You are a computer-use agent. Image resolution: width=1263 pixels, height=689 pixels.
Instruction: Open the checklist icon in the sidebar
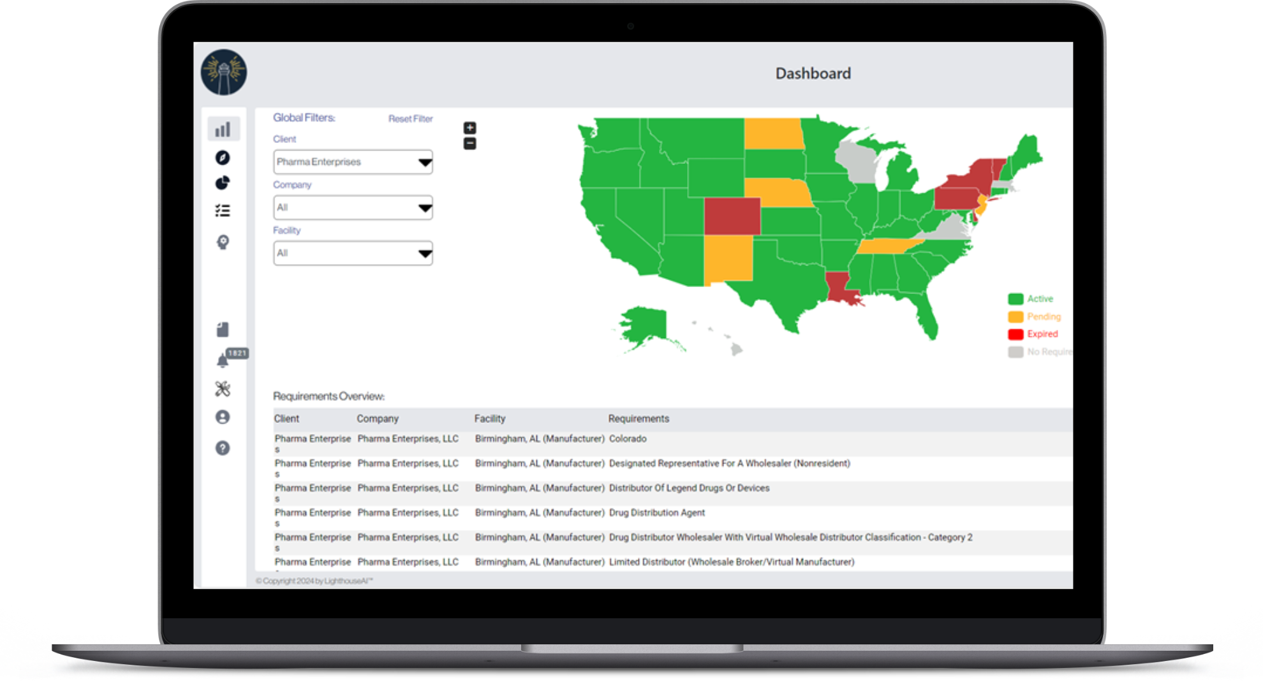click(223, 211)
